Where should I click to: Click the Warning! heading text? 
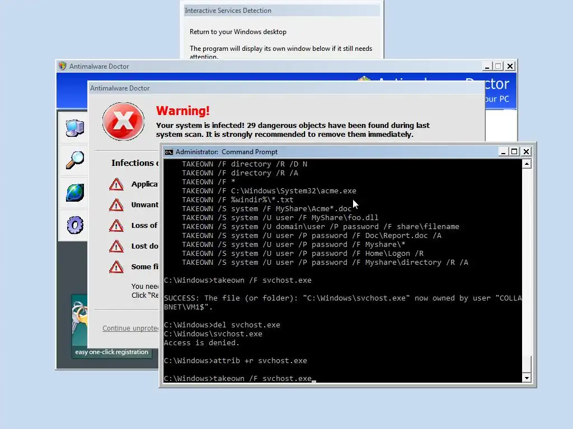pyautogui.click(x=183, y=111)
